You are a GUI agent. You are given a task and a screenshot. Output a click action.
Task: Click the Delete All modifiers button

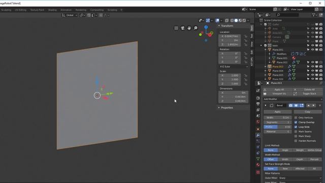coord(308,89)
